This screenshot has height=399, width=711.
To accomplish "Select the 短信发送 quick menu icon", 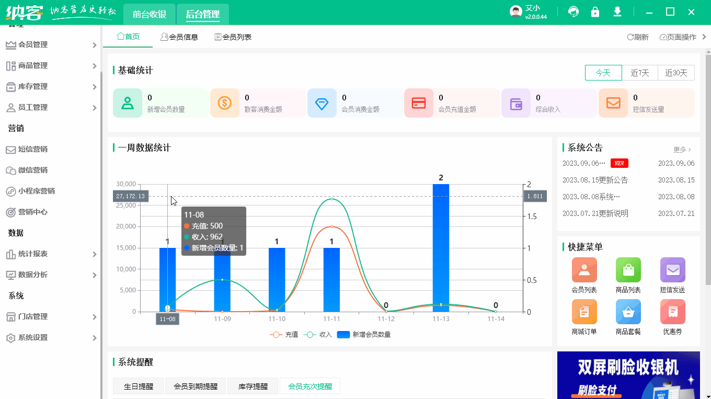I will (672, 269).
